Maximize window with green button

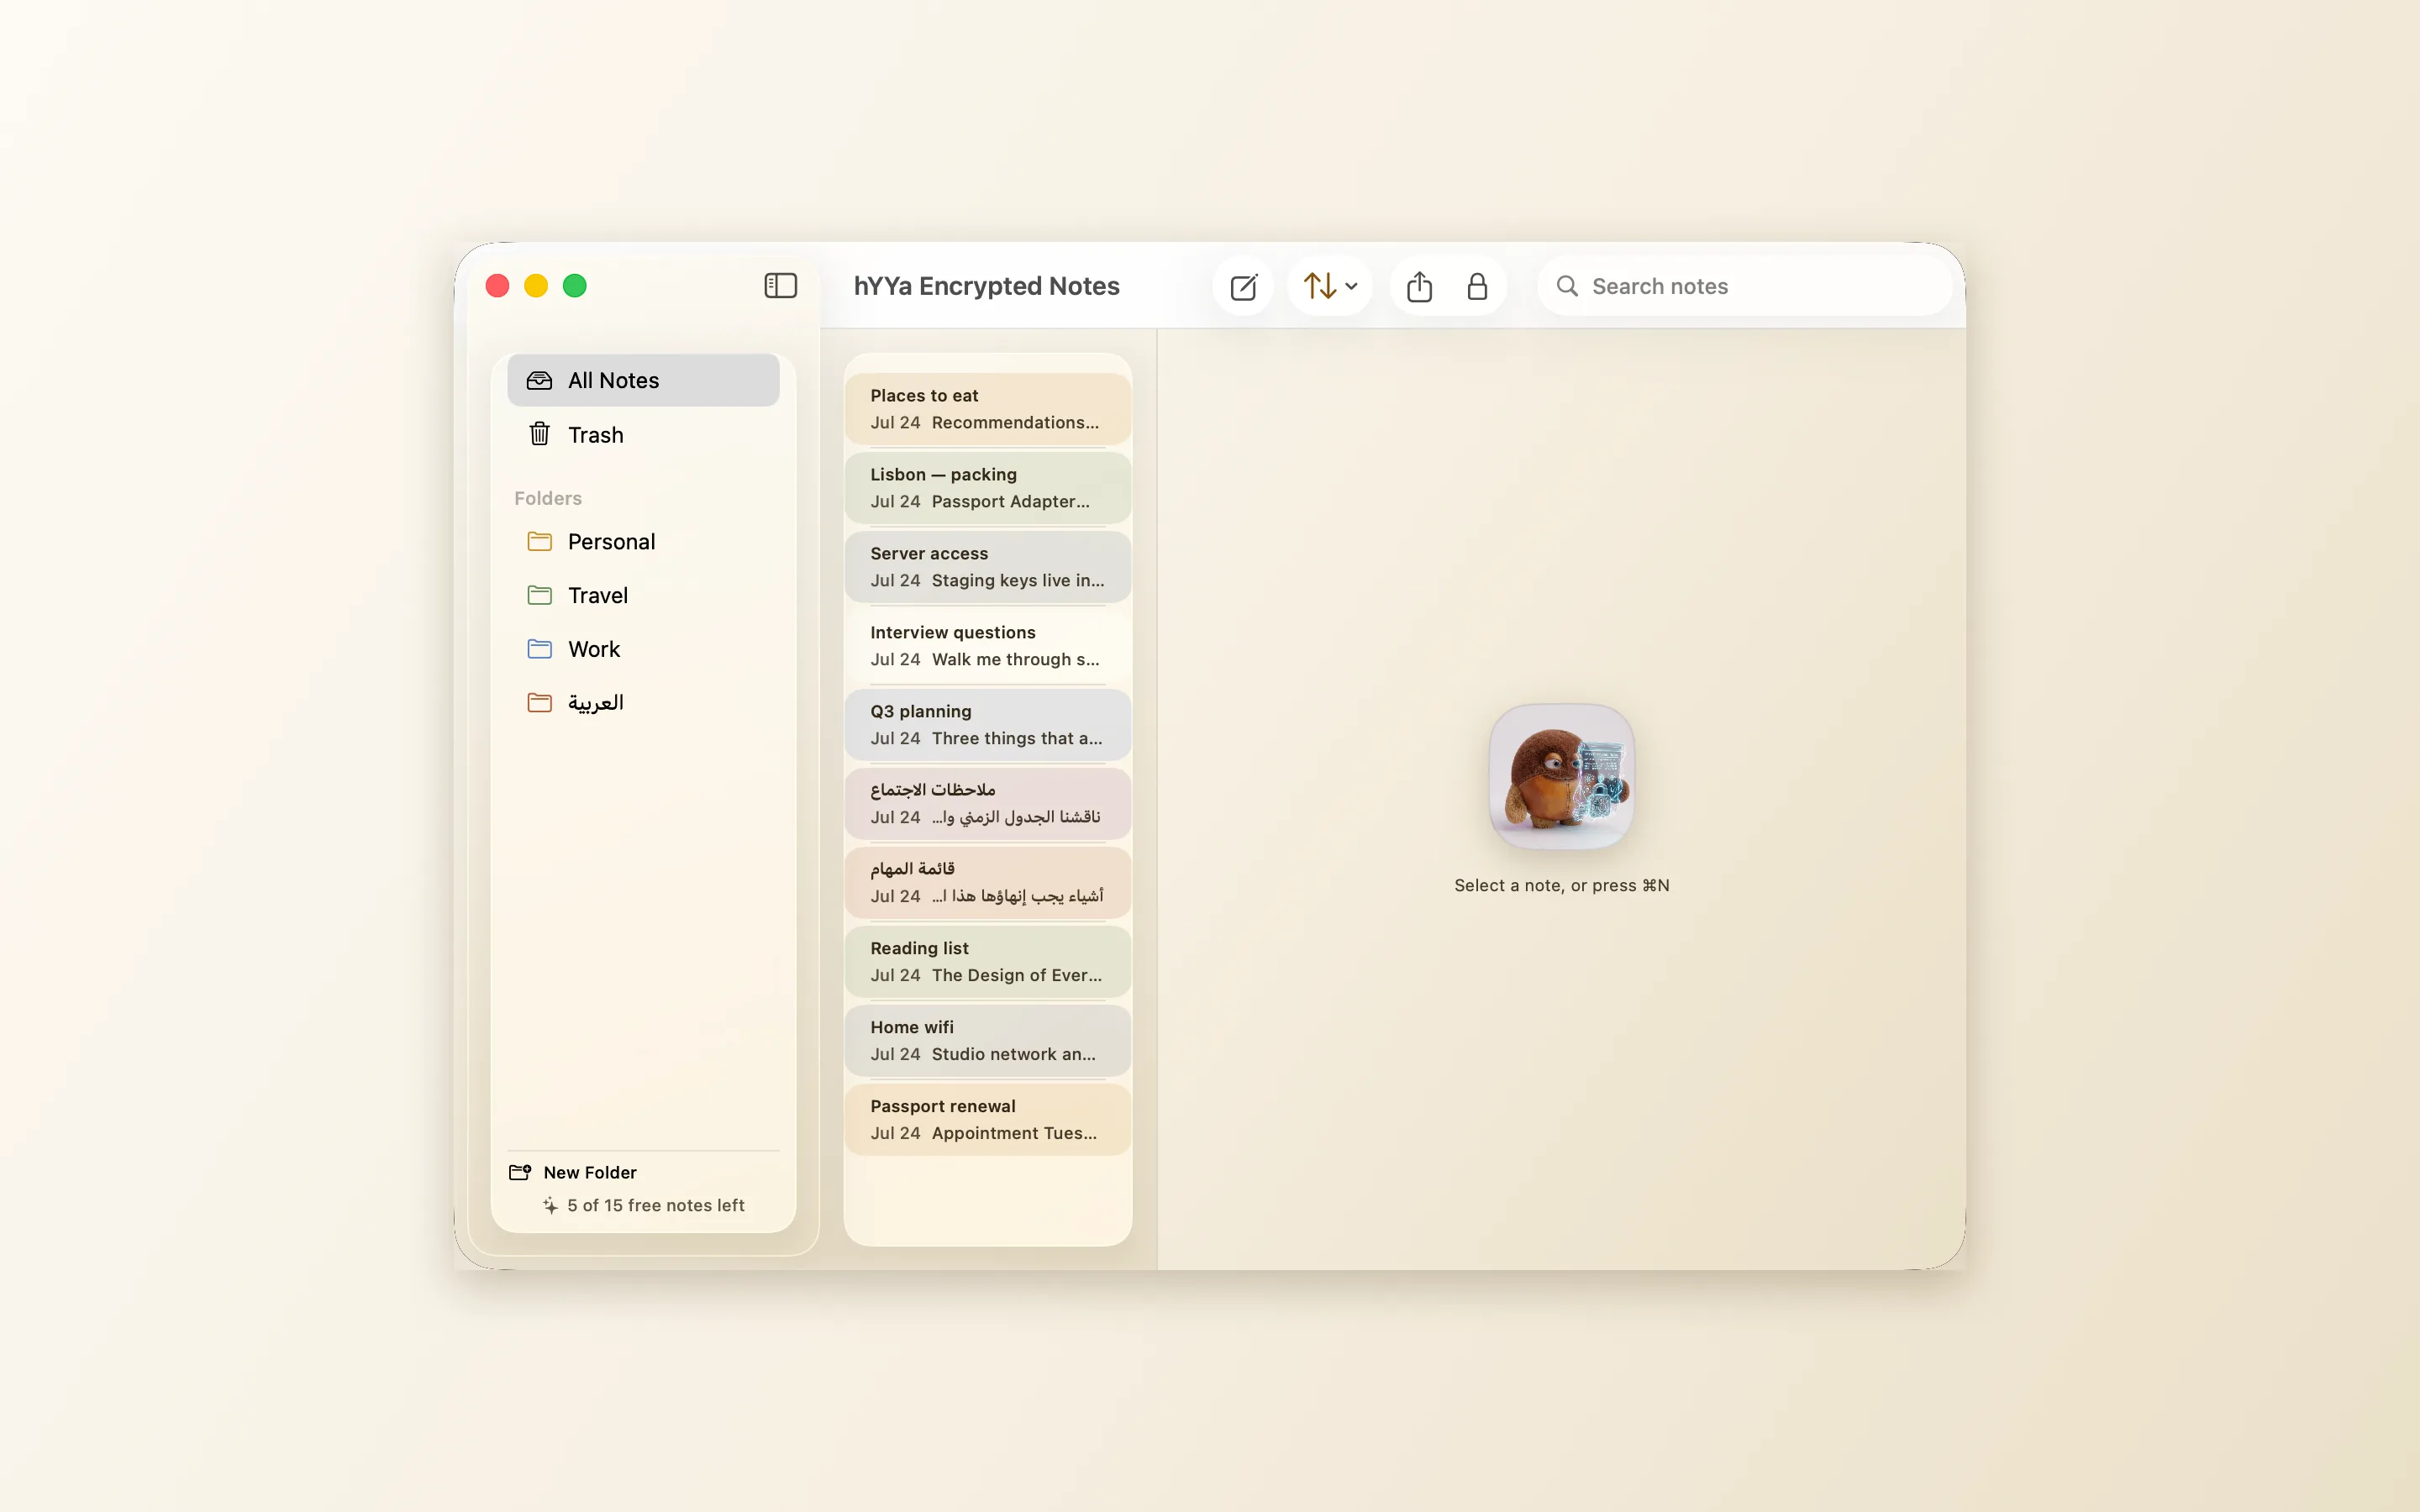pos(575,286)
